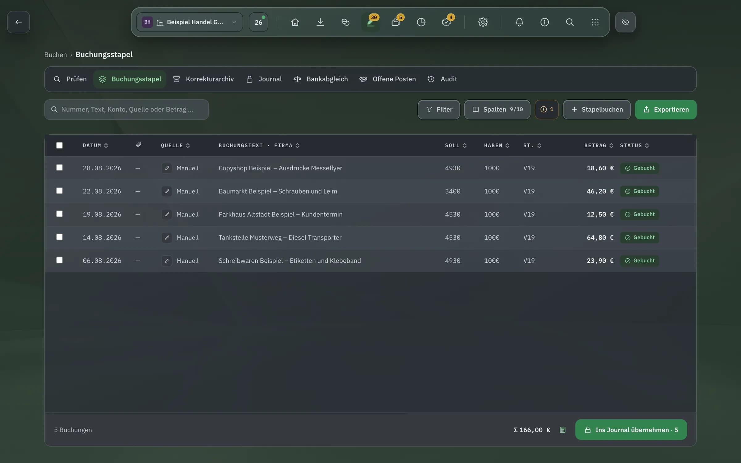Open the coins payments icon
This screenshot has width=741, height=463.
345,22
